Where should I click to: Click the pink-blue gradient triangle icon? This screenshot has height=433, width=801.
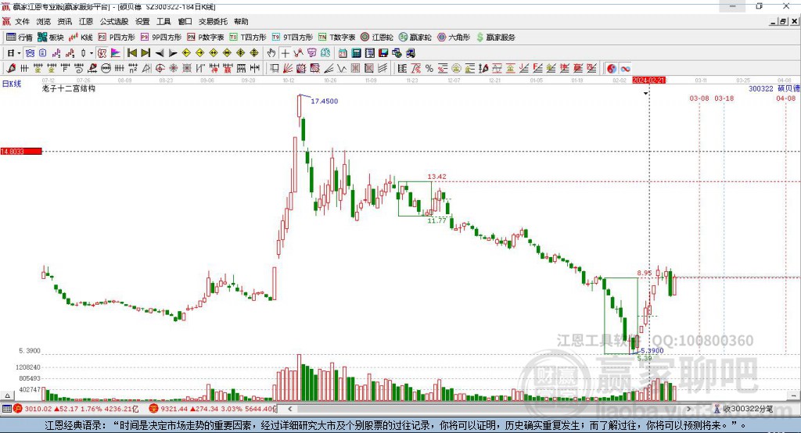tap(116, 53)
